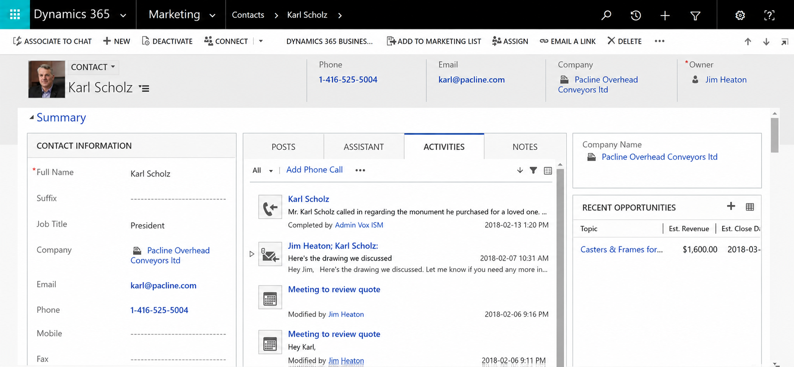
Task: Open more activity commands ellipsis
Action: pos(360,170)
